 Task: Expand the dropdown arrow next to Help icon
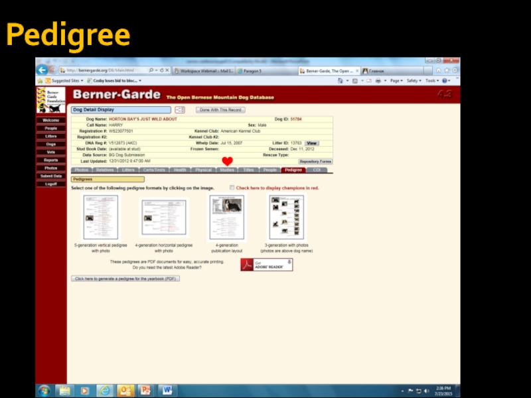tap(449, 81)
